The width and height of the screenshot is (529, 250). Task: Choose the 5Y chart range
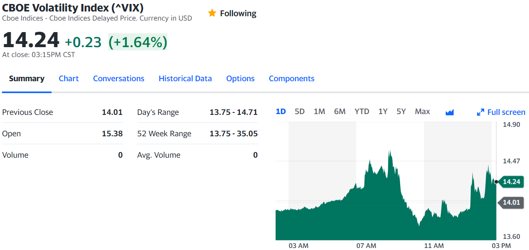pyautogui.click(x=401, y=111)
